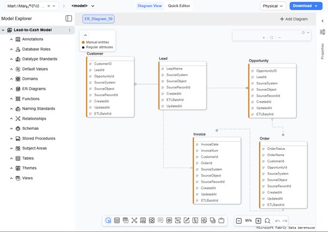This screenshot has height=232, width=328.
Task: Click OrderStatus attribute in Order table
Action: tap(276, 149)
